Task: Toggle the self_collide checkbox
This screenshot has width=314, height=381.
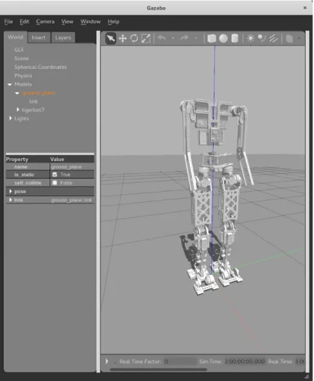Action: (x=54, y=183)
